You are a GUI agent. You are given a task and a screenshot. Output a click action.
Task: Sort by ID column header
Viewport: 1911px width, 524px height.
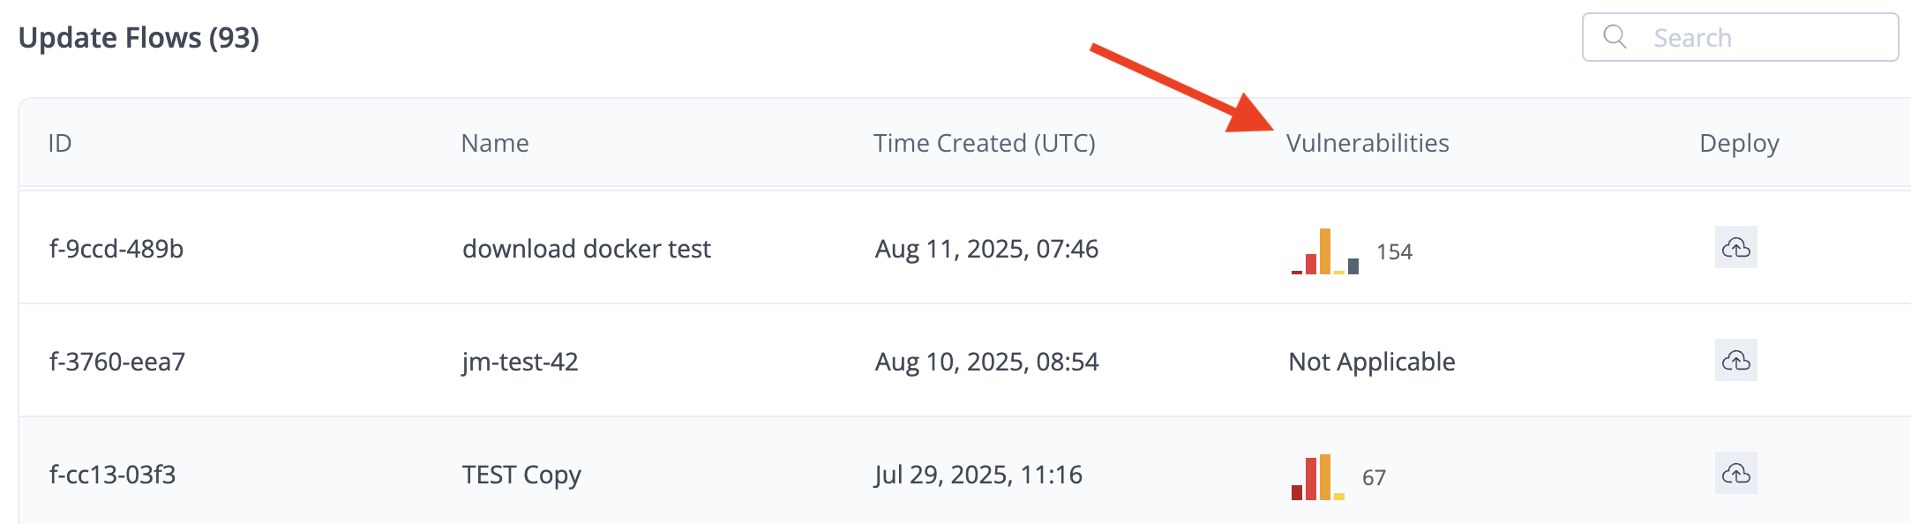[60, 143]
